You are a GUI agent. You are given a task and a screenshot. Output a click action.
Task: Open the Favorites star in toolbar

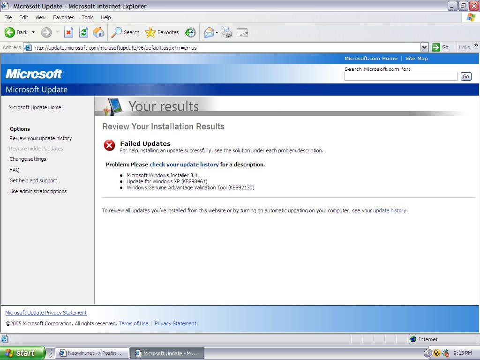click(162, 32)
